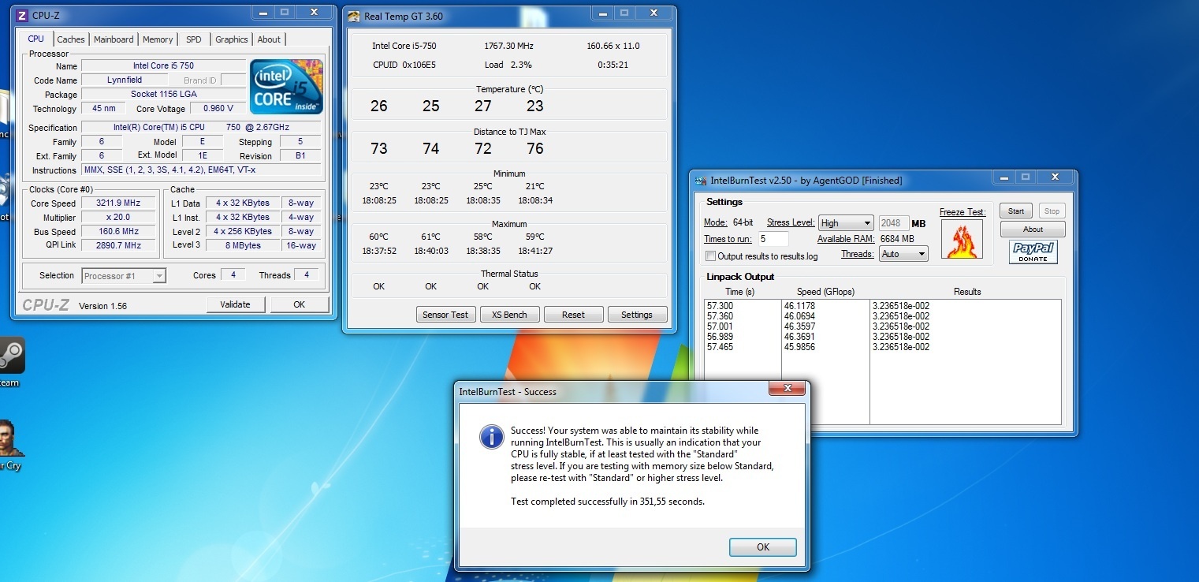
Task: Open the About tab in CPU-Z
Action: coord(269,39)
